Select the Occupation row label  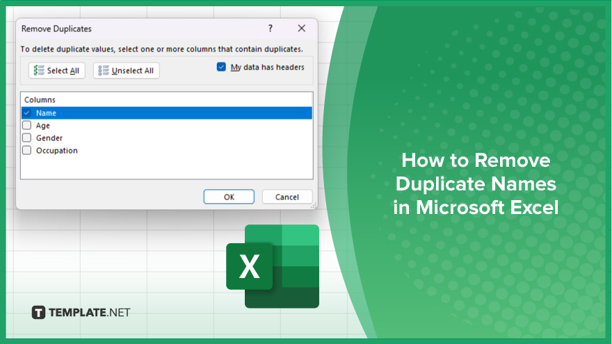click(57, 151)
